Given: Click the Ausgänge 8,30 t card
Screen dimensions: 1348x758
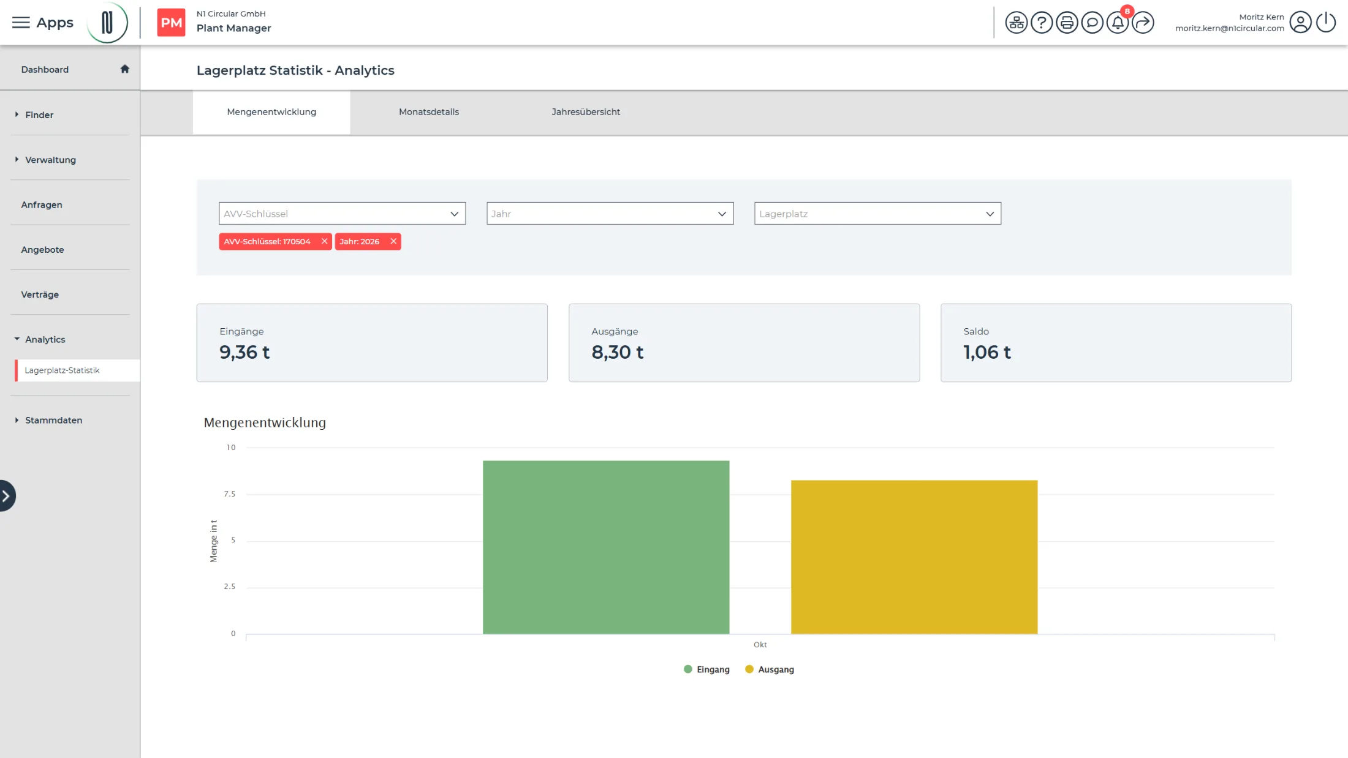Looking at the screenshot, I should click(x=744, y=343).
